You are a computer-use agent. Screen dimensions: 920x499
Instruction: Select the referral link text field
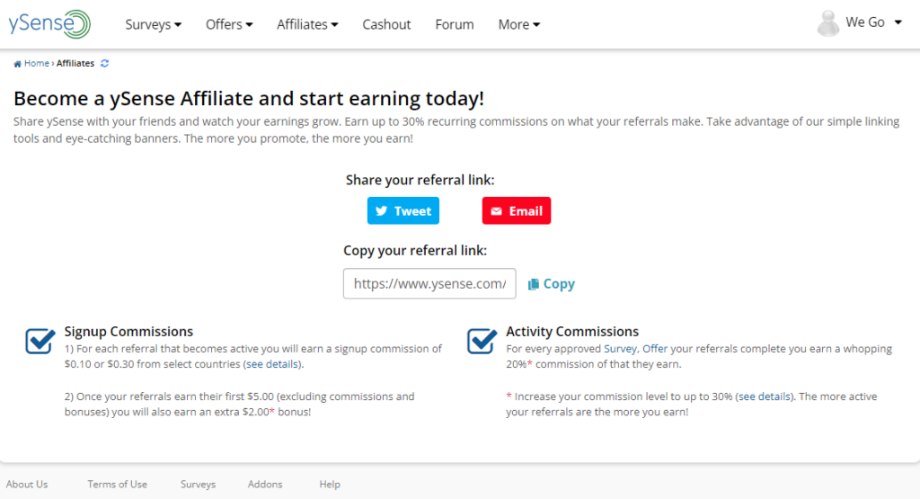(x=429, y=283)
